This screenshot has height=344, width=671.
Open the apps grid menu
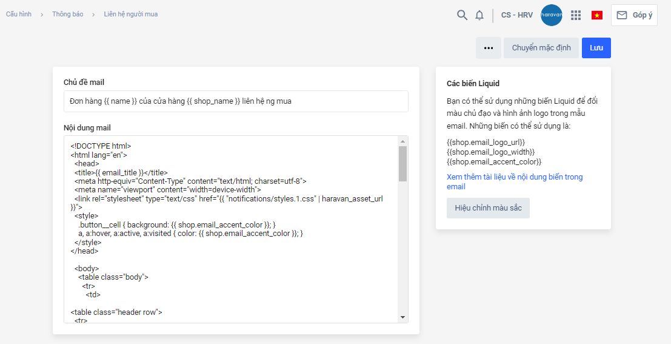tap(576, 15)
